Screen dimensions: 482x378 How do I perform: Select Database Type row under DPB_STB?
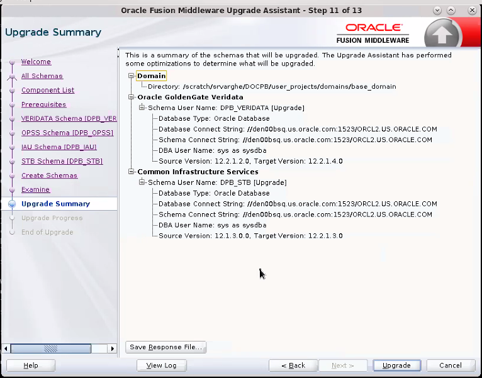click(214, 193)
